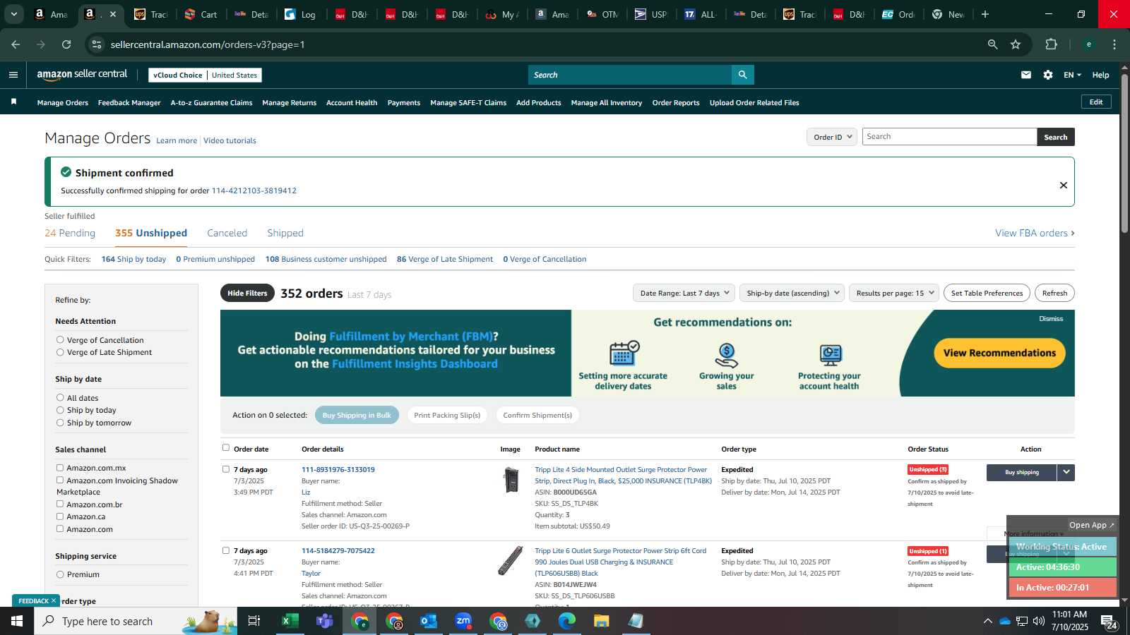1130x635 pixels.
Task: Open Microsoft Edge from the taskbar
Action: coord(566,621)
